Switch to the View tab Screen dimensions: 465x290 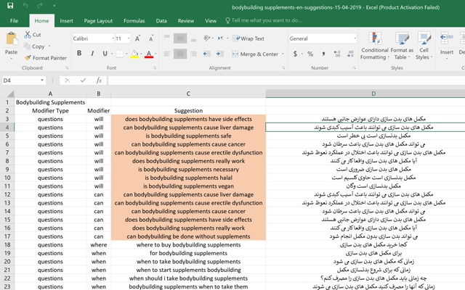point(211,21)
